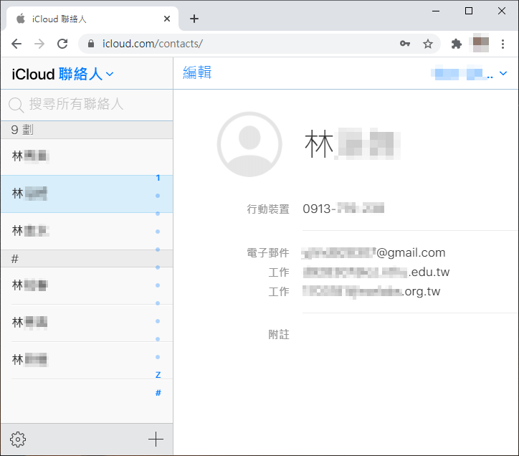519x456 pixels.
Task: Go forward in browser history
Action: [39, 44]
